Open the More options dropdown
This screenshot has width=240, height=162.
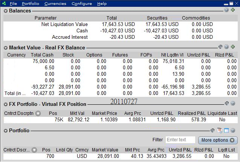[218, 140]
